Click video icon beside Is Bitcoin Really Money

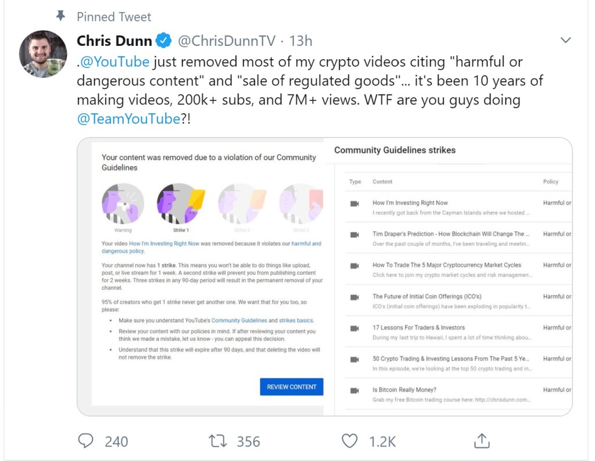pos(354,390)
